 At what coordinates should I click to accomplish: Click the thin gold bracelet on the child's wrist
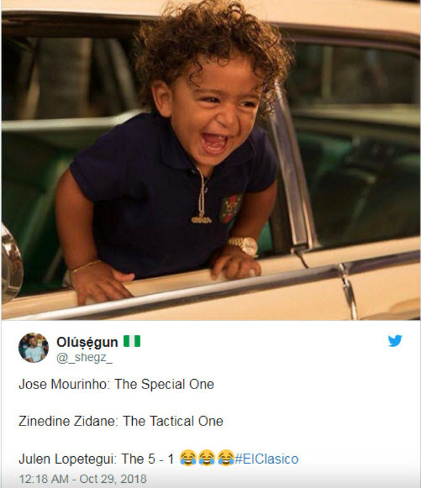tap(85, 267)
